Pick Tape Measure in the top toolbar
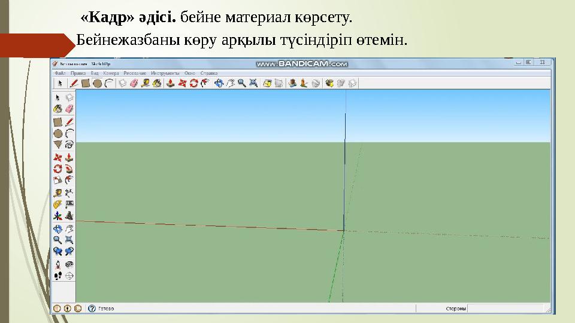This screenshot has width=575, height=323. (x=146, y=84)
